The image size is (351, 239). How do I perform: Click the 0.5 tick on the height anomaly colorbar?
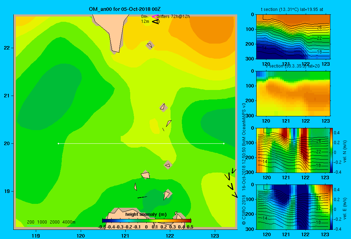pyautogui.click(x=190, y=227)
